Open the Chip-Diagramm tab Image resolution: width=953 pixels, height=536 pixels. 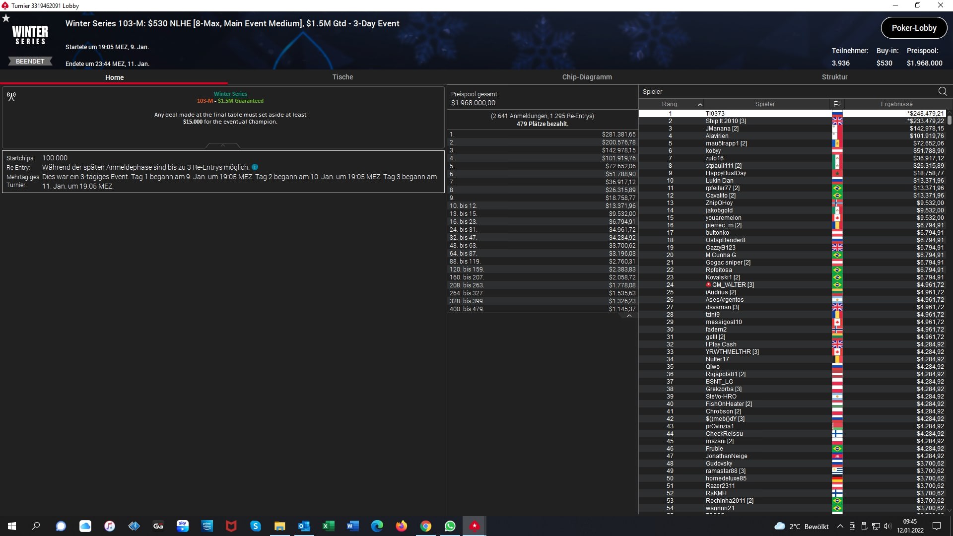(587, 77)
